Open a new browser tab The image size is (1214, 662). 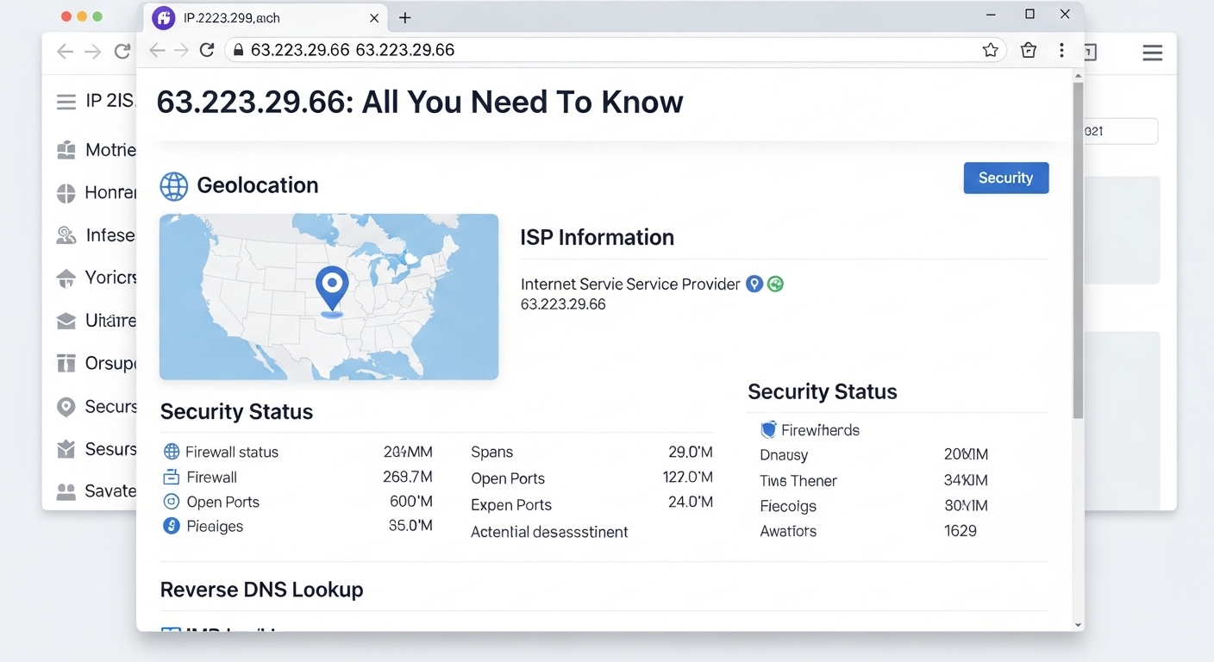tap(404, 17)
